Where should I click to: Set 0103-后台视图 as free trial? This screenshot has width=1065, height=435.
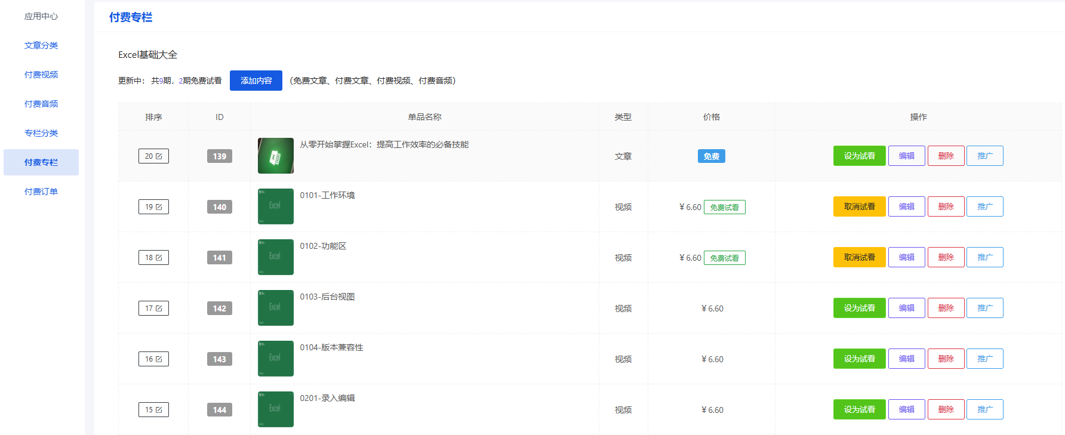pyautogui.click(x=859, y=308)
